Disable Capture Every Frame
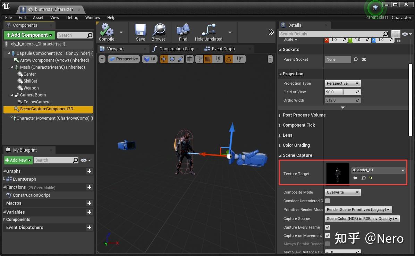415x256 pixels. pos(327,227)
